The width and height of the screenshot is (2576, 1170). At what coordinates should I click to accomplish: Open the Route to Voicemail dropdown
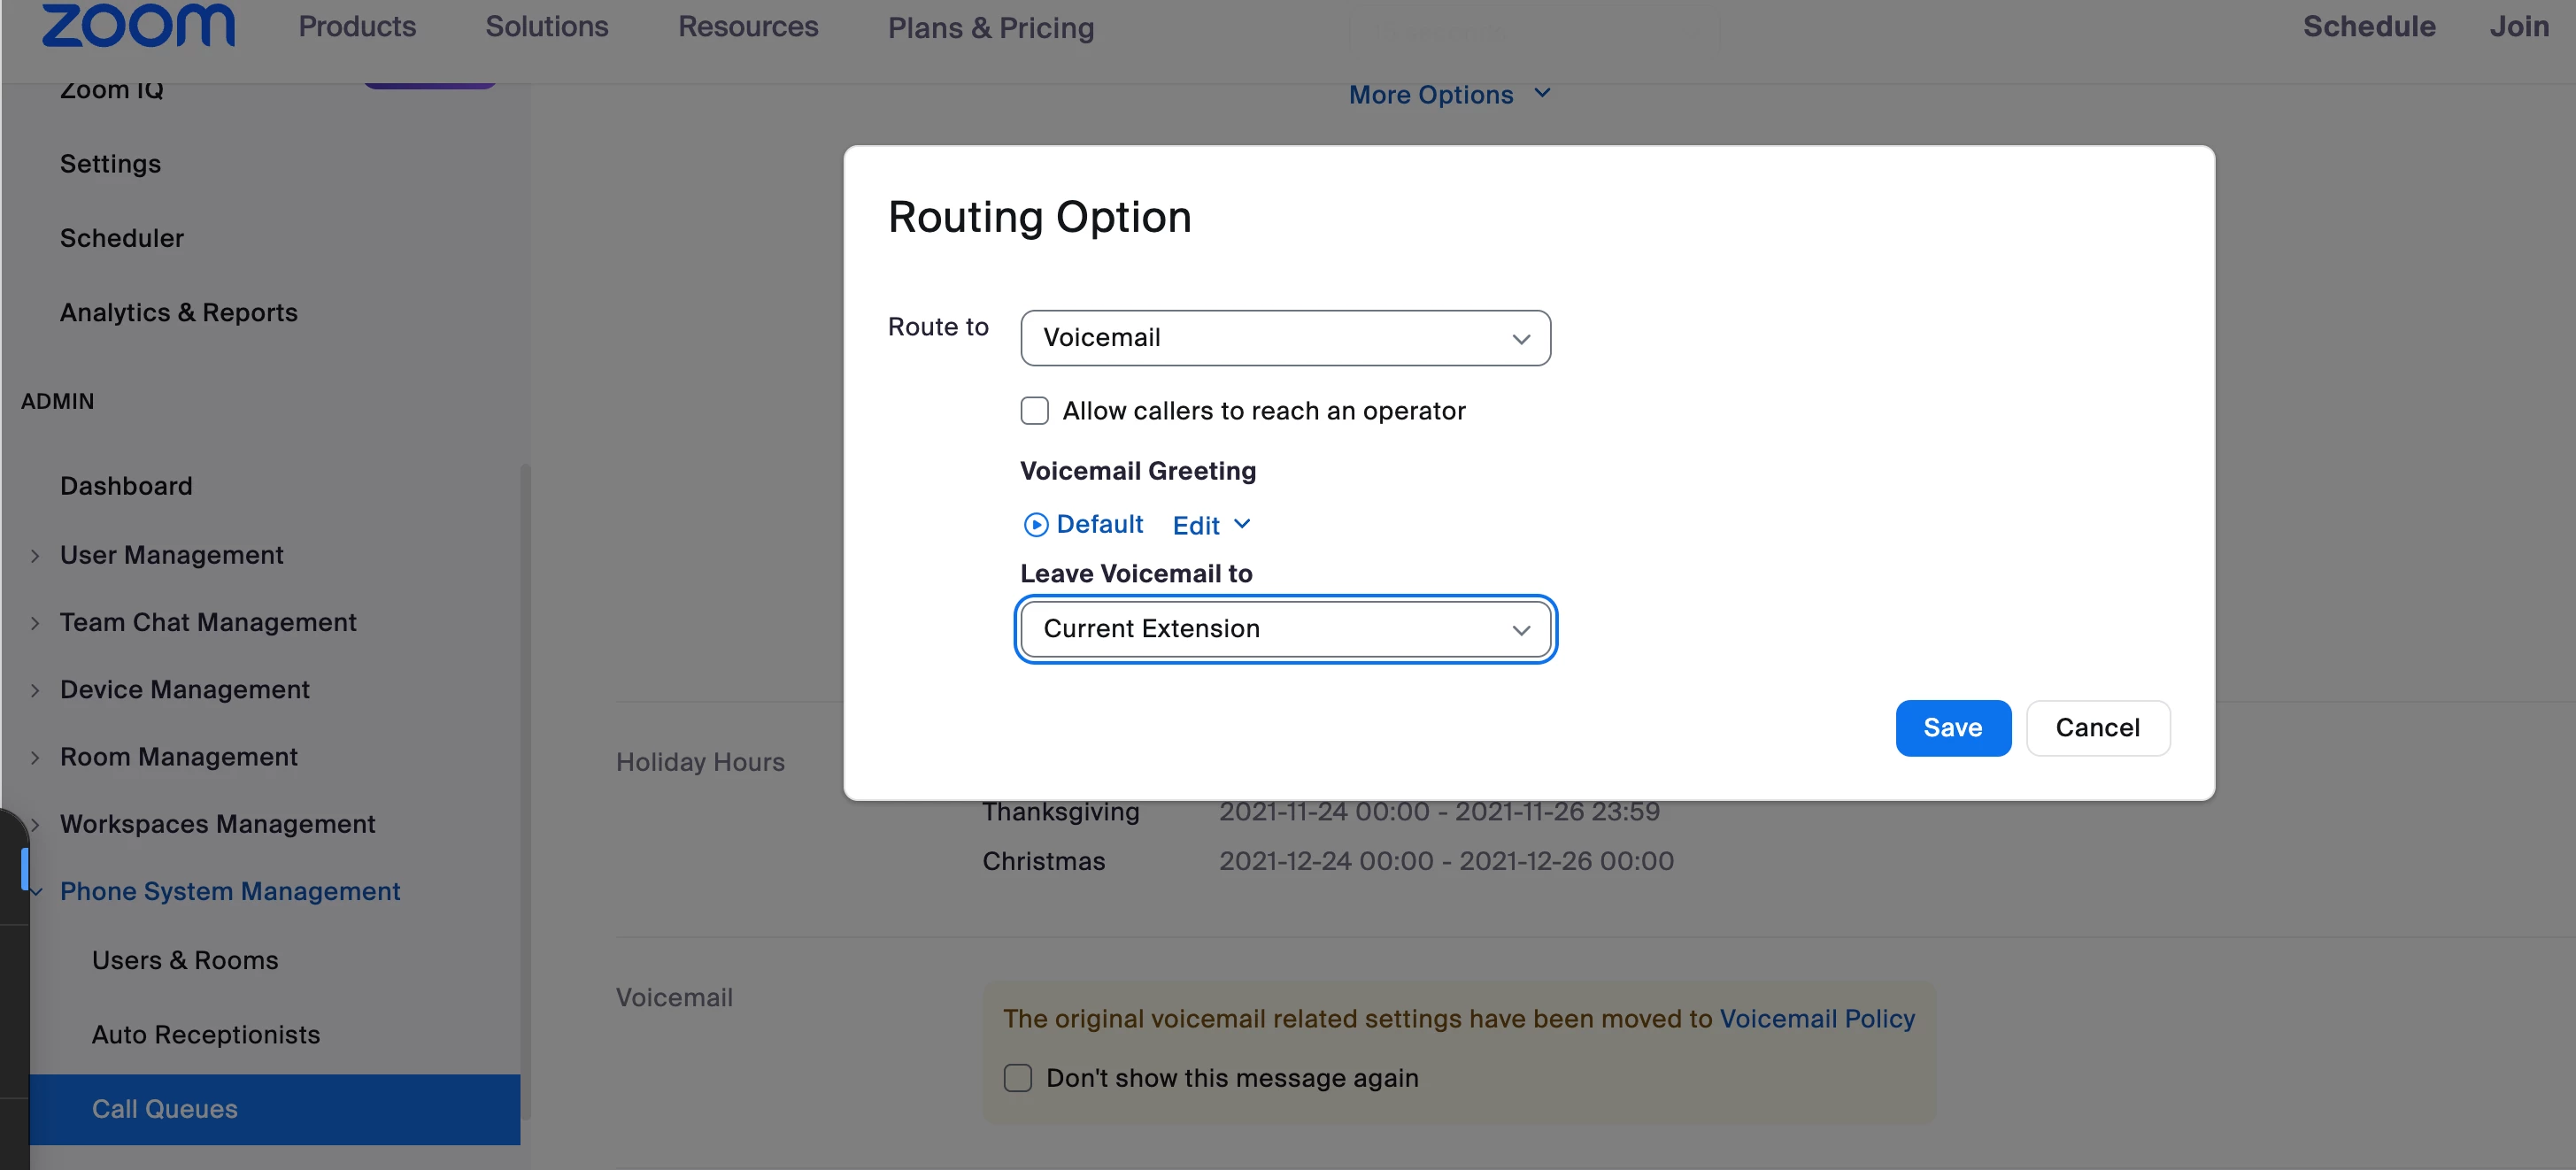coord(1284,338)
